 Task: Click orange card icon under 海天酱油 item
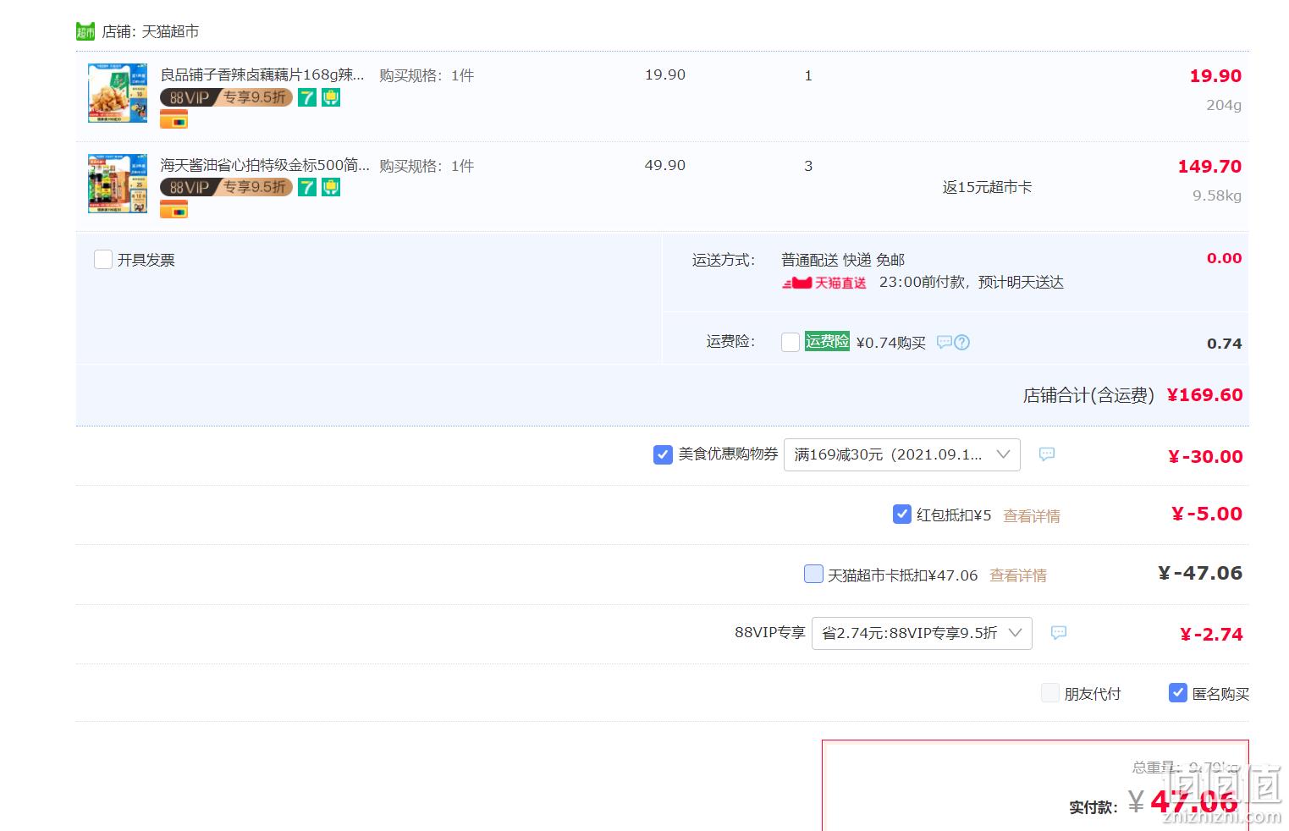[174, 210]
